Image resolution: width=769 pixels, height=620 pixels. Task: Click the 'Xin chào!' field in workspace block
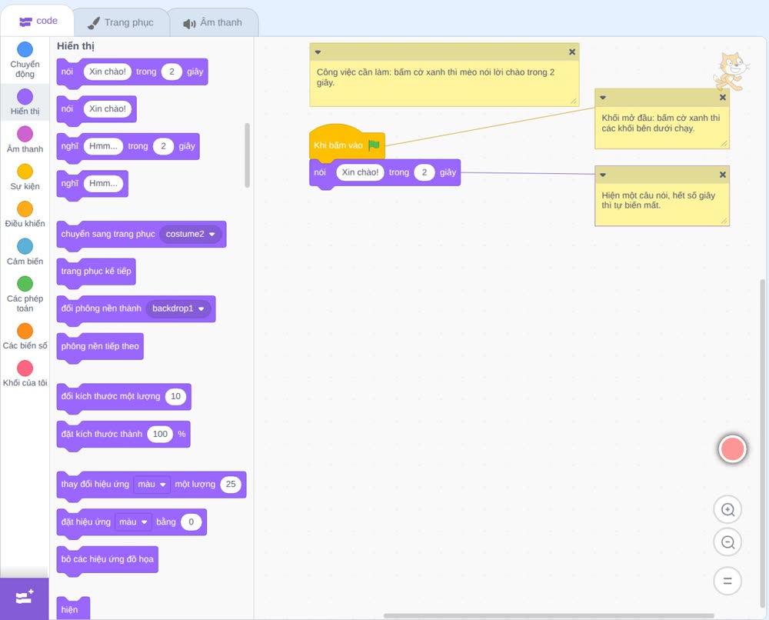pyautogui.click(x=360, y=172)
